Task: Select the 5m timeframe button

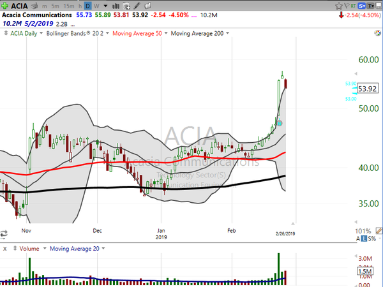Action: 55,6
